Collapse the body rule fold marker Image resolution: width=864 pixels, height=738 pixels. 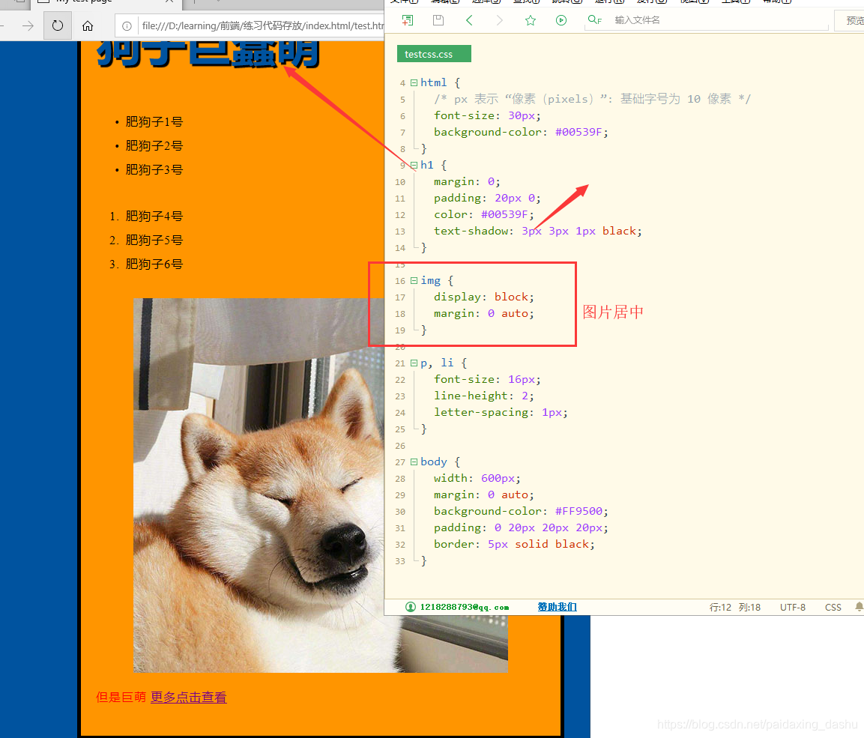[414, 462]
